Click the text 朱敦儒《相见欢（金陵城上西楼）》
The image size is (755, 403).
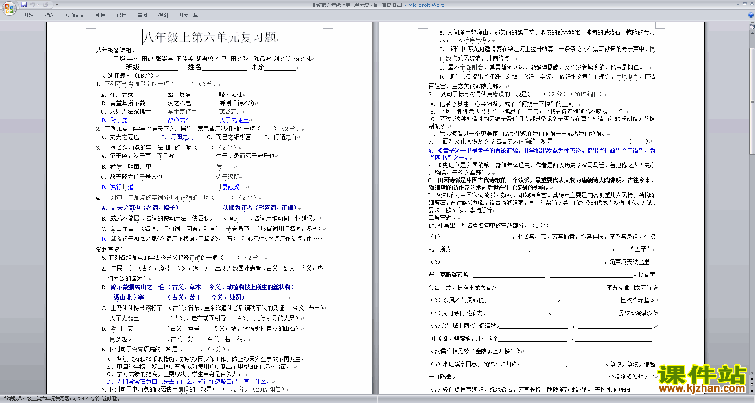pyautogui.click(x=475, y=351)
